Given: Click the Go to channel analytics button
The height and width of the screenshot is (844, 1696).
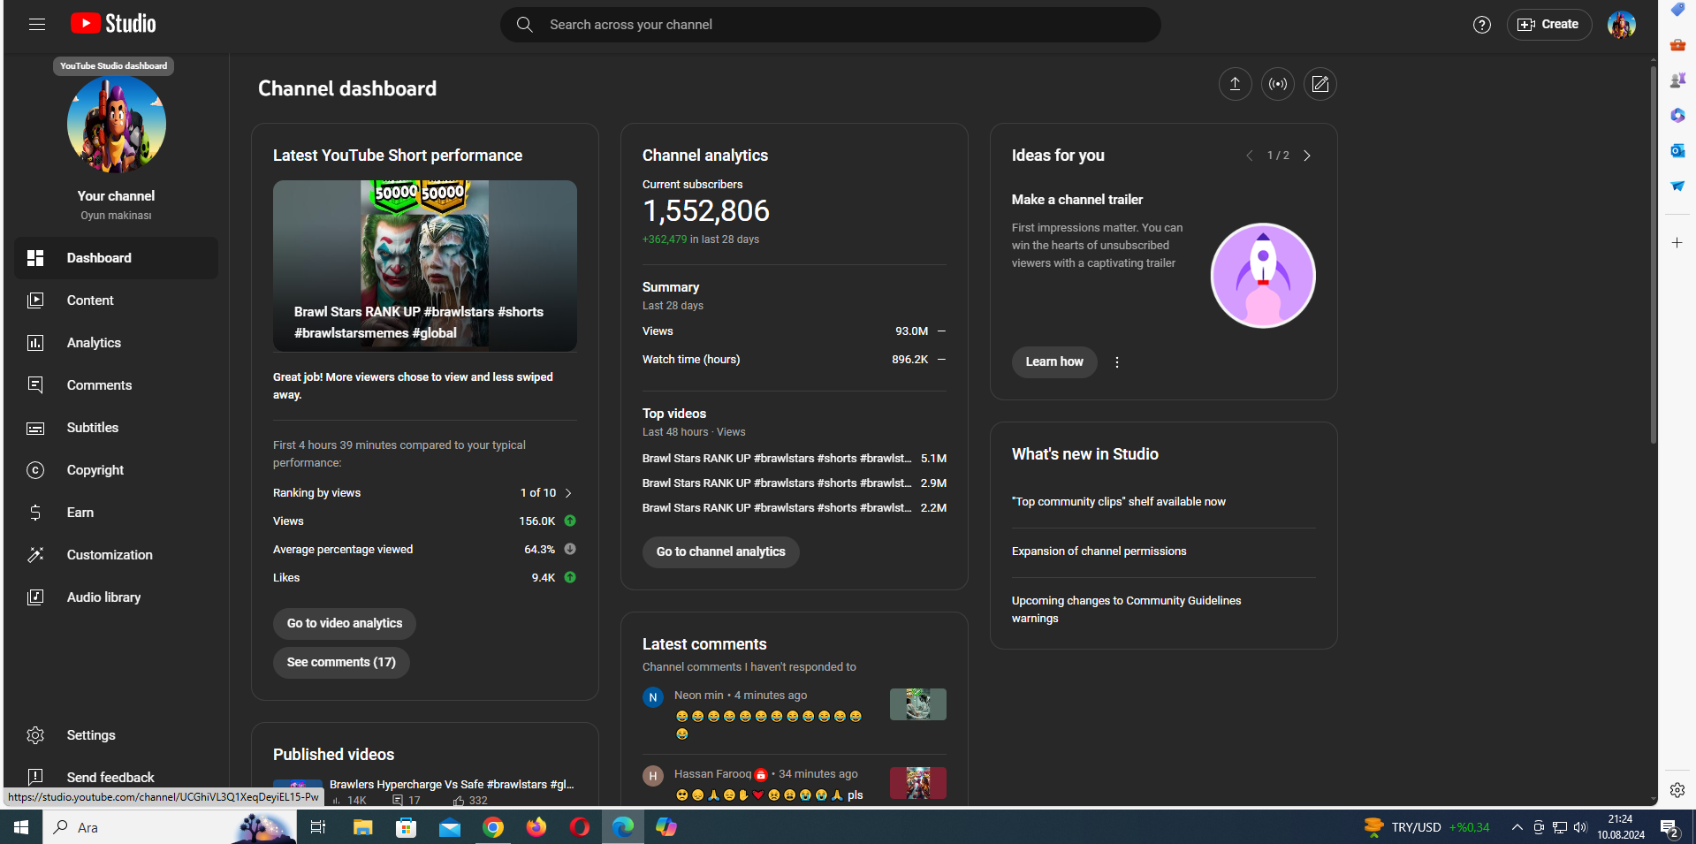Looking at the screenshot, I should 720,551.
